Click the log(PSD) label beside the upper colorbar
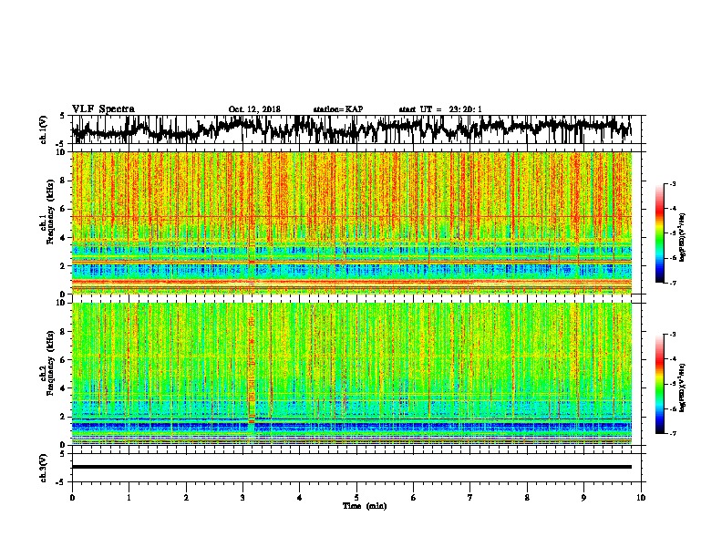The width and height of the screenshot is (722, 558). click(x=682, y=238)
